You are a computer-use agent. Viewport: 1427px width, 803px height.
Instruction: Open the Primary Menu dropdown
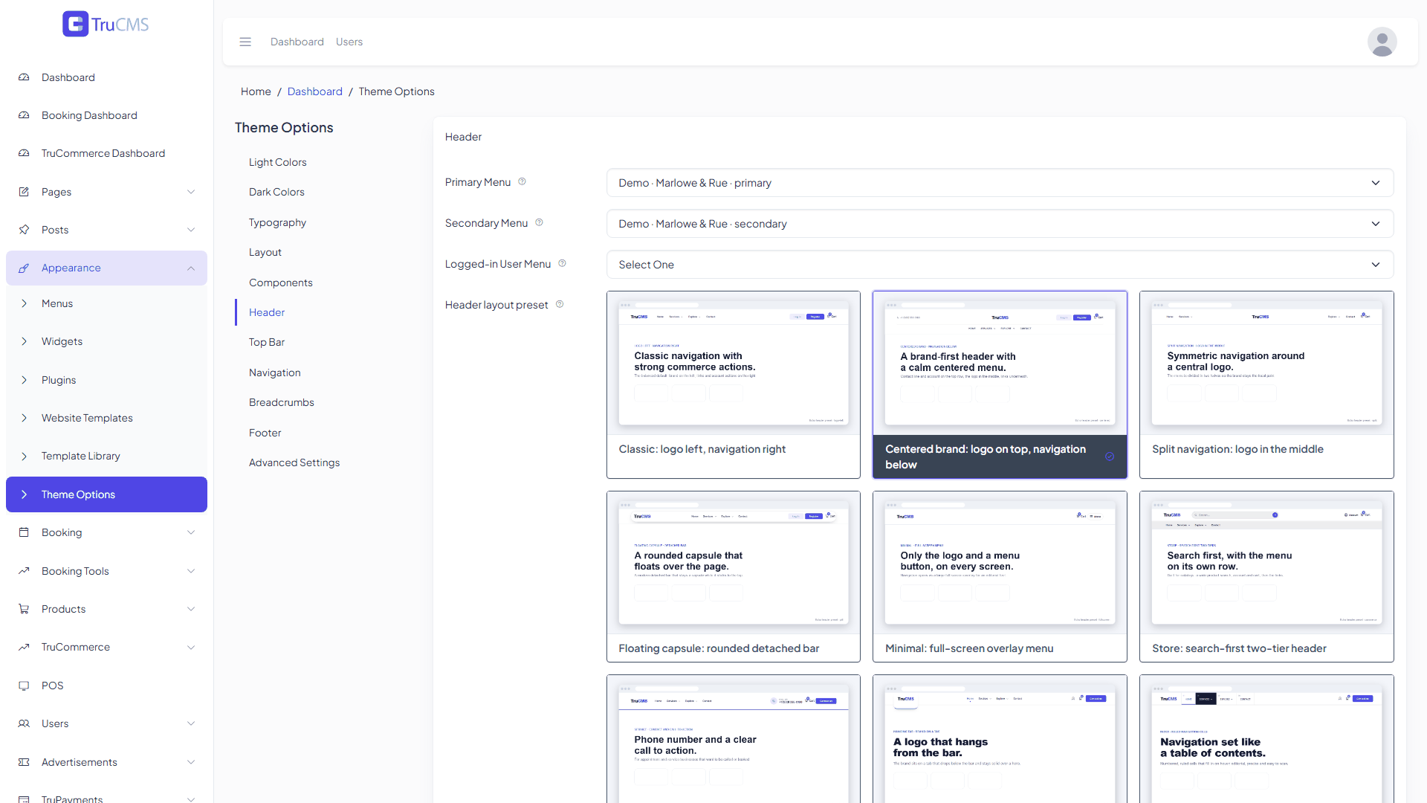1000,183
